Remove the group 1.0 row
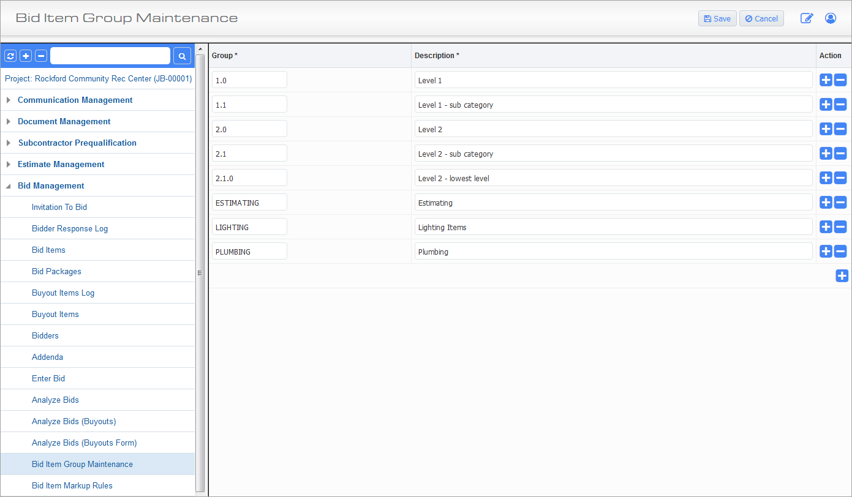The width and height of the screenshot is (852, 497). [840, 80]
